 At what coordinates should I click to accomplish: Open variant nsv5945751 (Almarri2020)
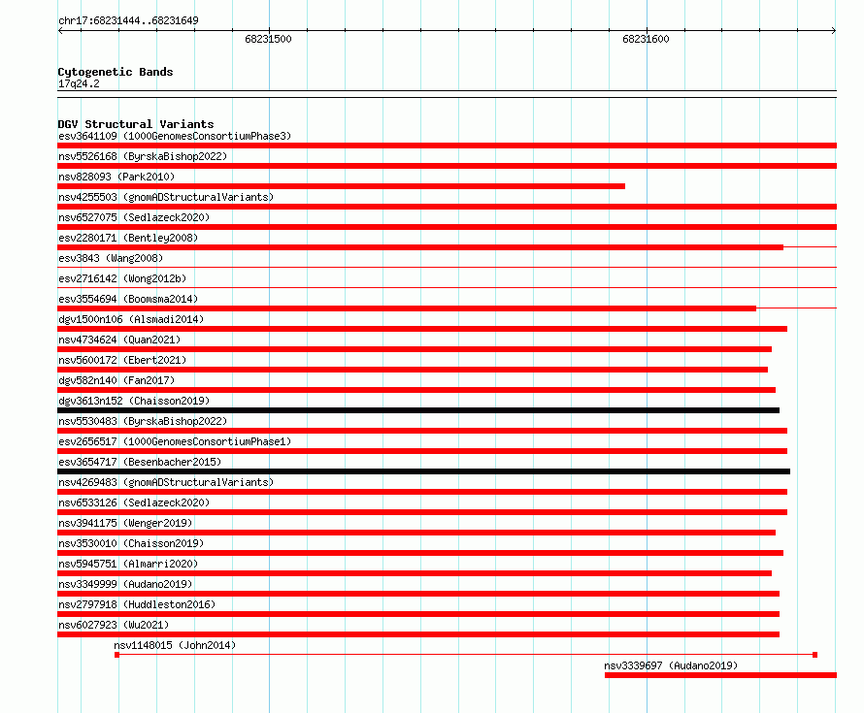[128, 564]
